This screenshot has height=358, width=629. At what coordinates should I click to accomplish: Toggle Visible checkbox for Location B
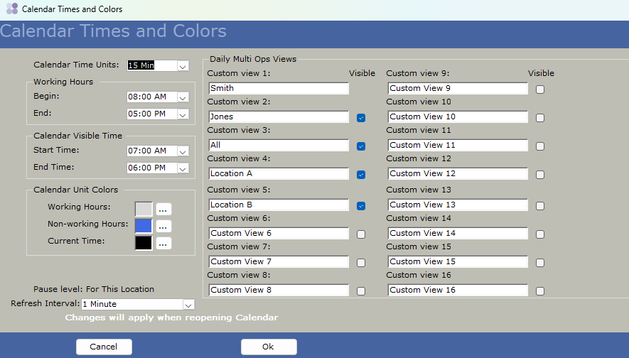[x=361, y=206]
